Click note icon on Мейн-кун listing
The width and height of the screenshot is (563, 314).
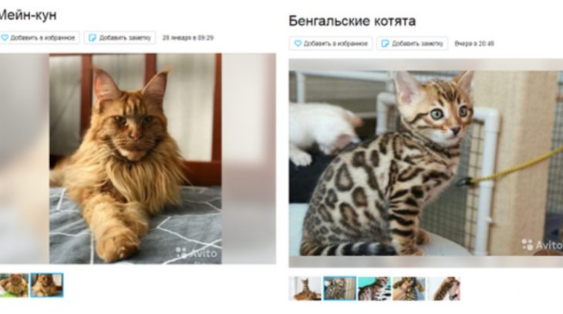point(93,38)
